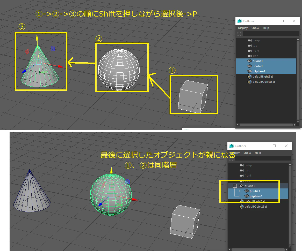Select the pCube1 mesh icon in the lower Outliner
This screenshot has width=302, height=251.
tap(247, 191)
